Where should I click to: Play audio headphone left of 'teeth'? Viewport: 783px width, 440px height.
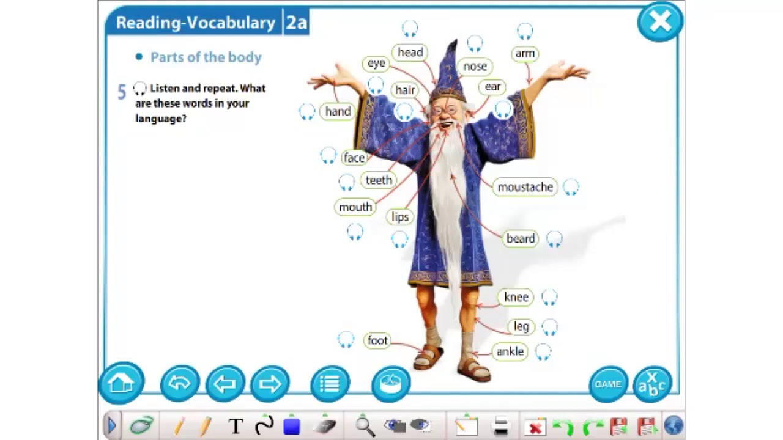pos(347,182)
